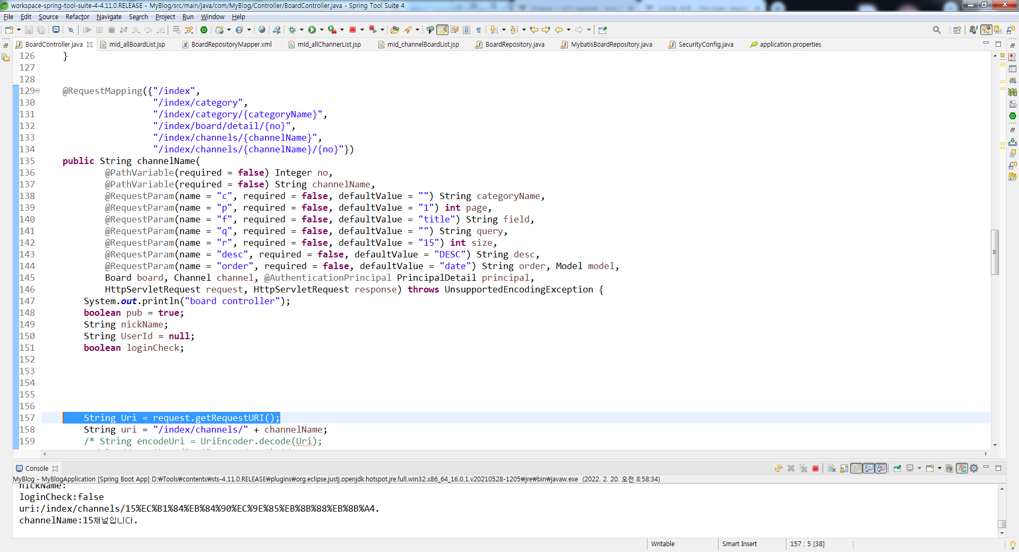The height and width of the screenshot is (552, 1019).
Task: Open the Open Console dropdown arrow
Action: (x=939, y=468)
